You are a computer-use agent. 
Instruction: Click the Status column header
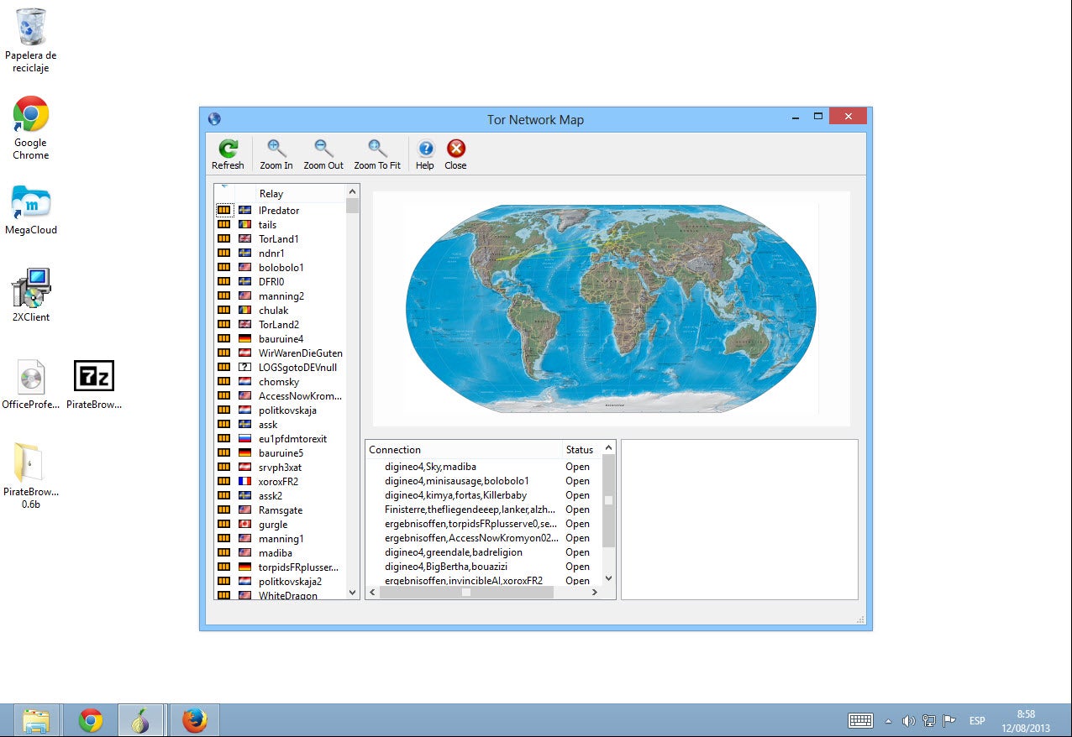point(582,449)
